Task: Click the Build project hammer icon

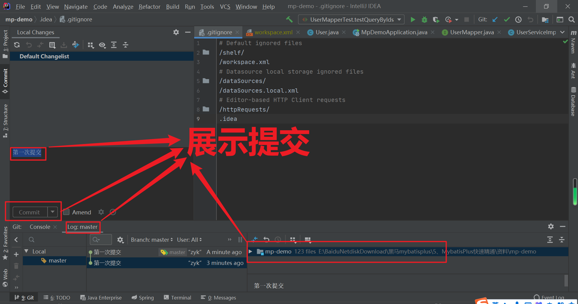Action: (x=289, y=20)
